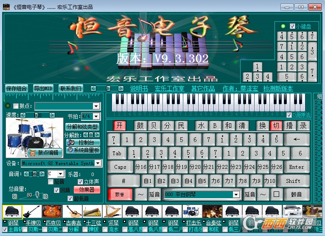
Task: Enable the 弹拨 checkbox in bottom row
Action: [x=85, y=229]
